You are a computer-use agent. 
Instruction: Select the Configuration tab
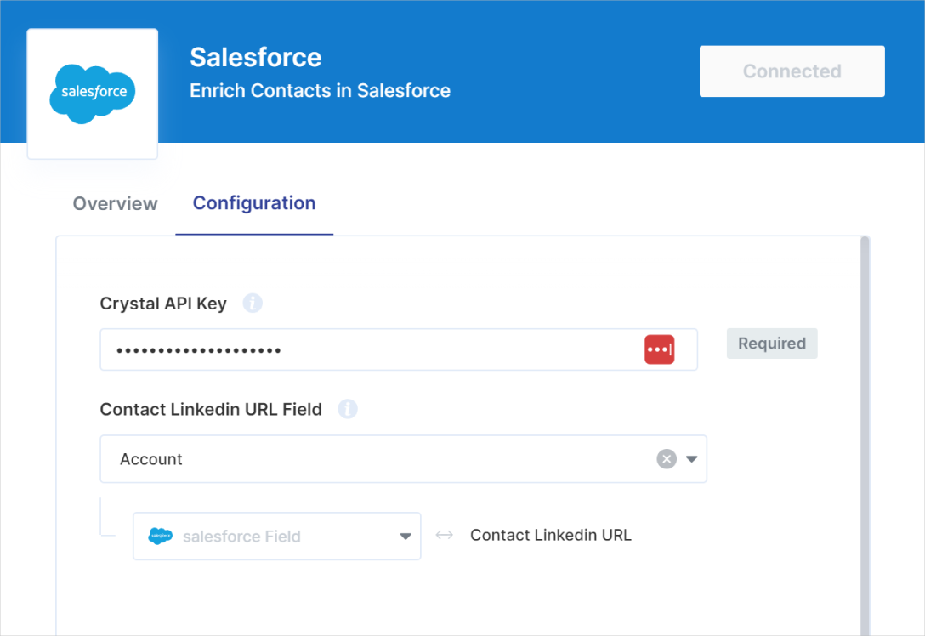pyautogui.click(x=254, y=203)
